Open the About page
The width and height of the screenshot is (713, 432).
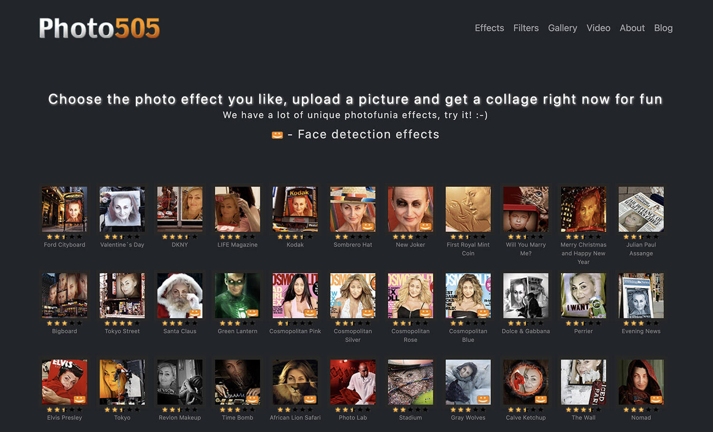point(632,28)
